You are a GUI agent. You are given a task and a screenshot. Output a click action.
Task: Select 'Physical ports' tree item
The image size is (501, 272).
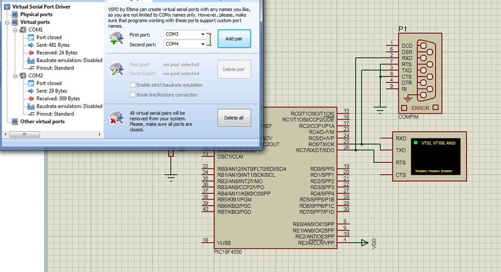coord(36,15)
